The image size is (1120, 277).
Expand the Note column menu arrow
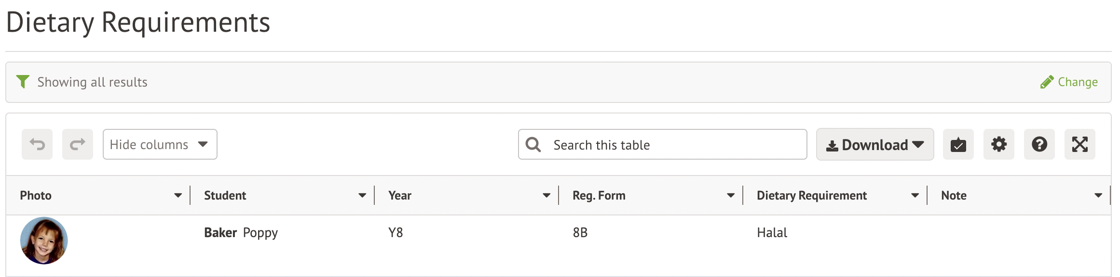pyautogui.click(x=1098, y=195)
